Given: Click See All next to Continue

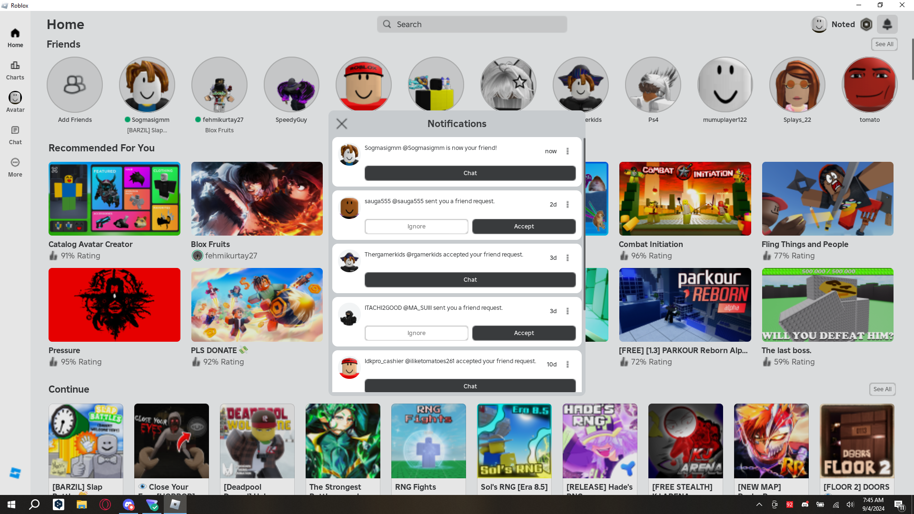Looking at the screenshot, I should pyautogui.click(x=882, y=389).
